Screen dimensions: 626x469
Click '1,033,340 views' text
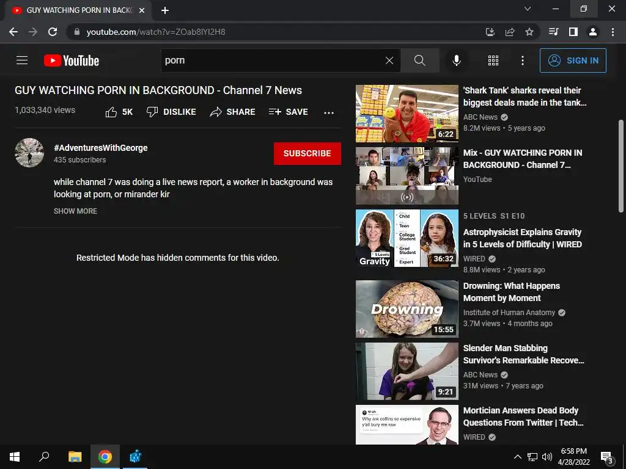click(45, 110)
